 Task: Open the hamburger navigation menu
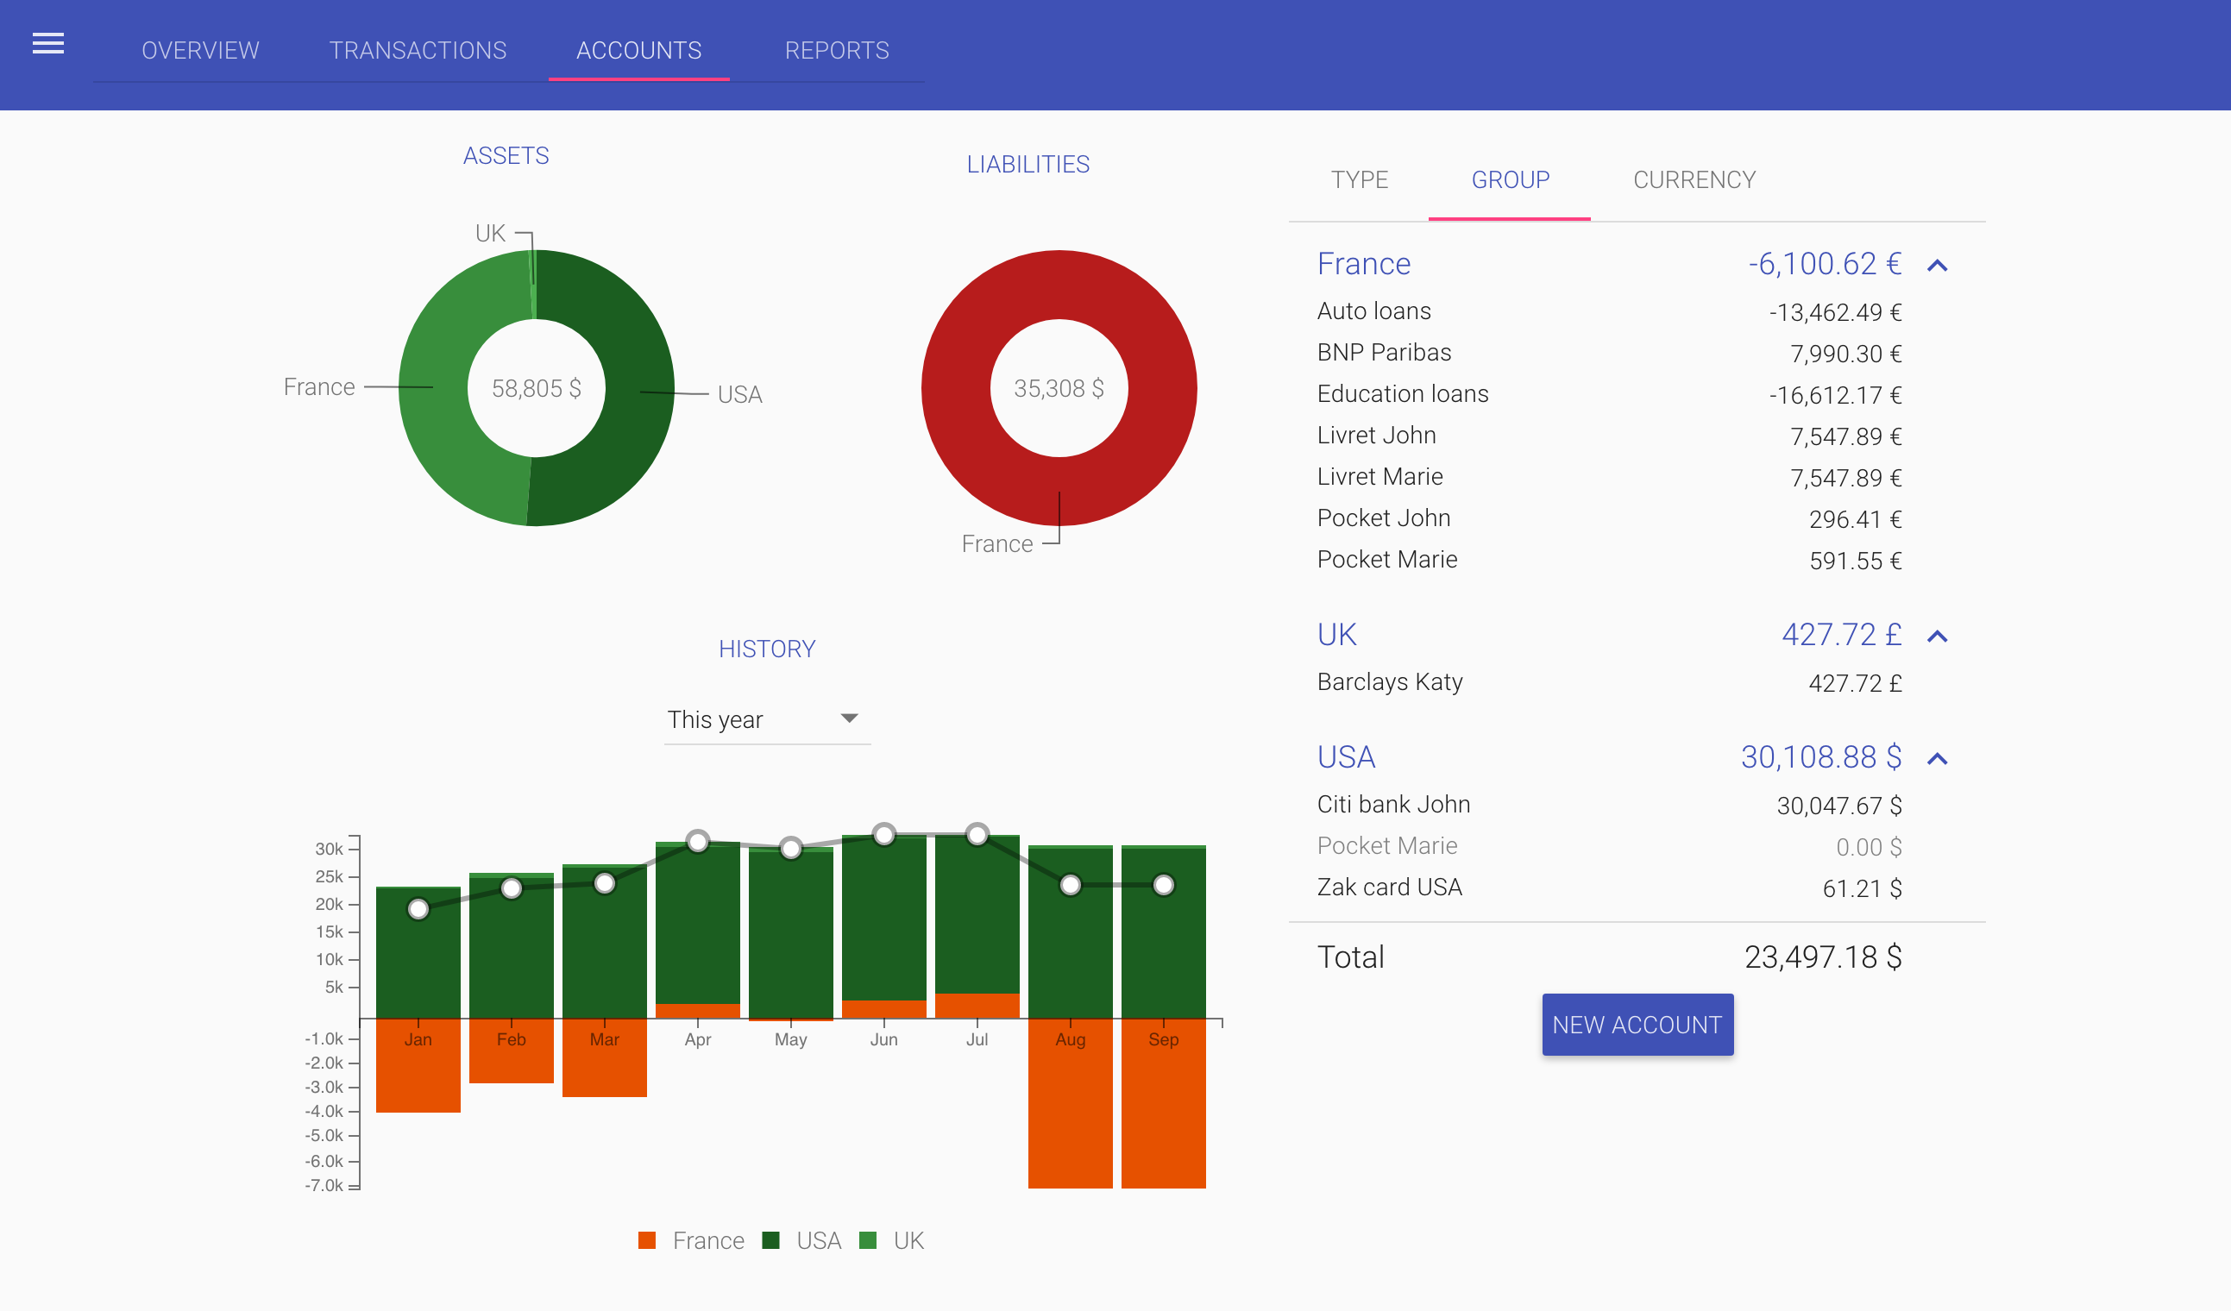(x=47, y=44)
